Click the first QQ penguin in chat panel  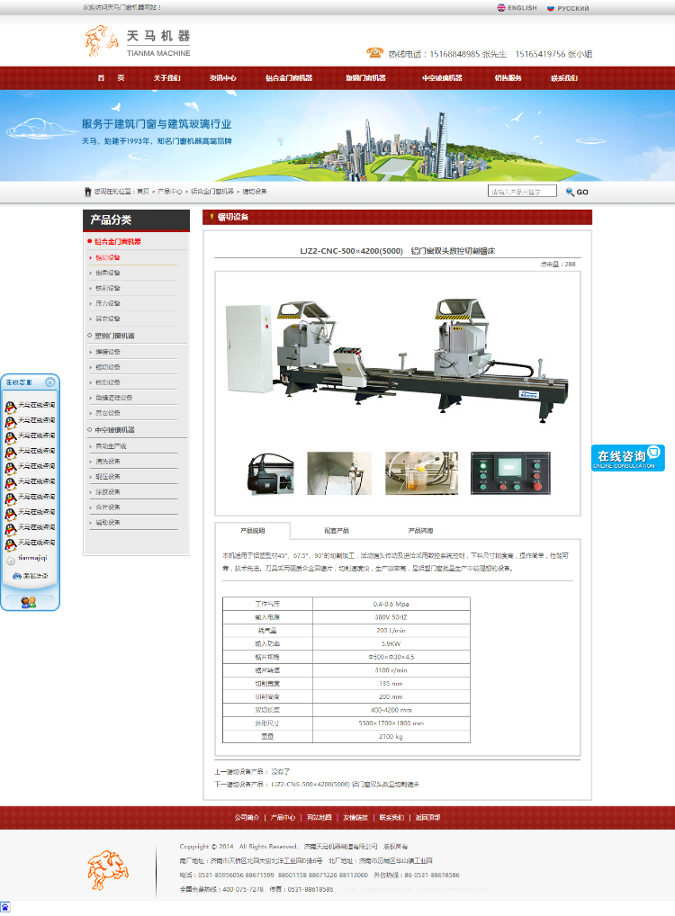click(11, 406)
